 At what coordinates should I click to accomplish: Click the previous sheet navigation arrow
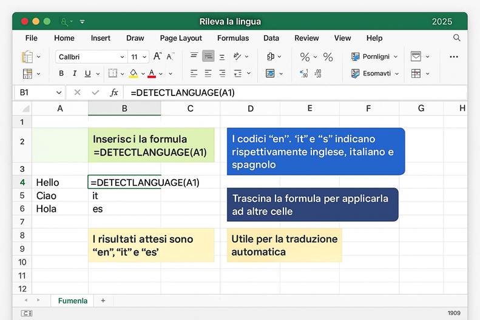(x=26, y=300)
